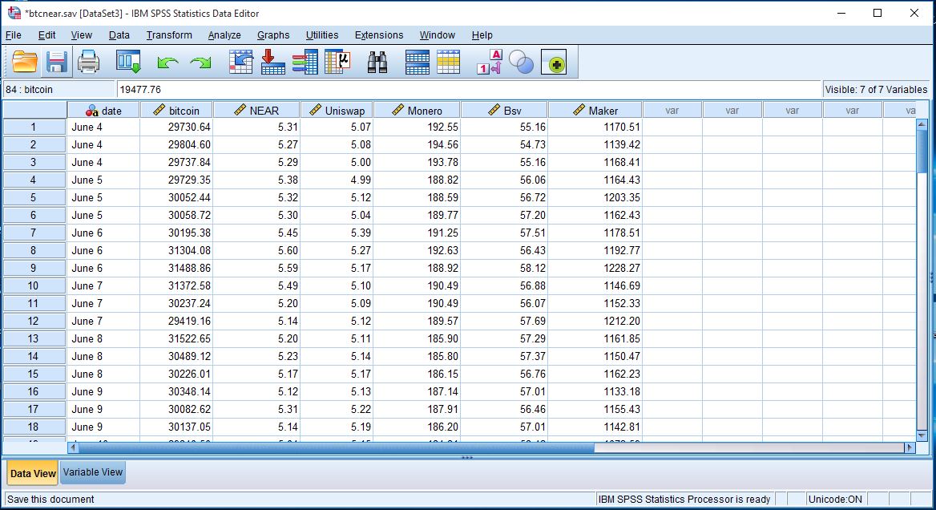Image resolution: width=936 pixels, height=510 pixels.
Task: Open the Window menu
Action: tap(437, 35)
